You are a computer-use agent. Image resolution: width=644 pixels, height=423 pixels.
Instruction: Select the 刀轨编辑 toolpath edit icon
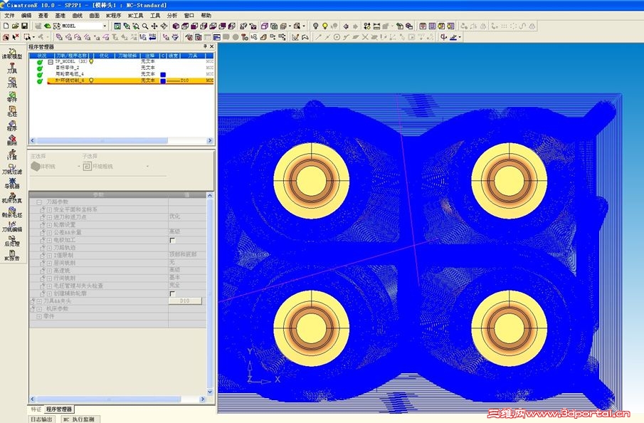click(12, 226)
